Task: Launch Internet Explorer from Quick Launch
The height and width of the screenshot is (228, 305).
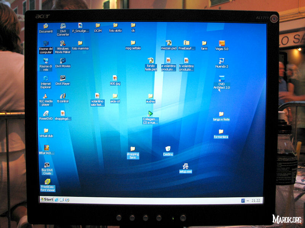Action: coord(56,200)
